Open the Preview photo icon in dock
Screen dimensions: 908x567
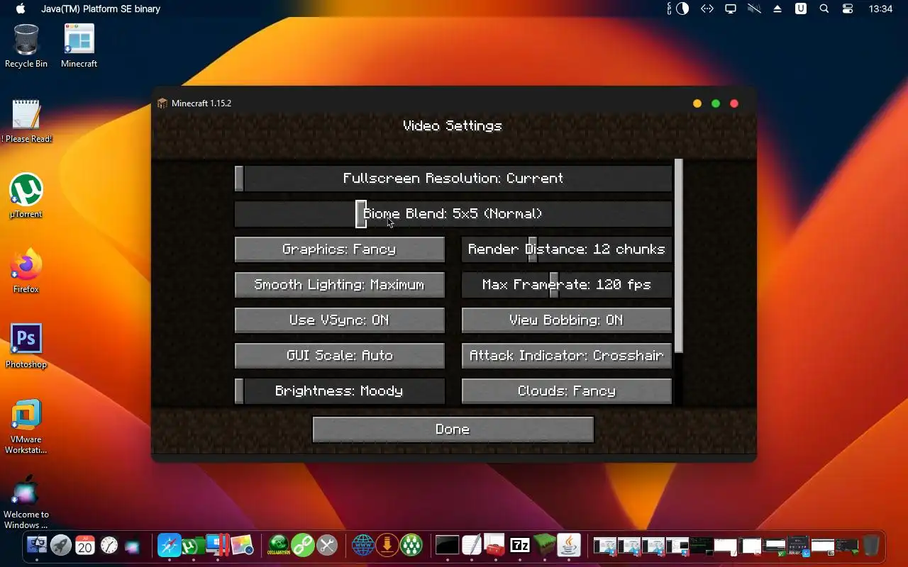click(x=242, y=545)
